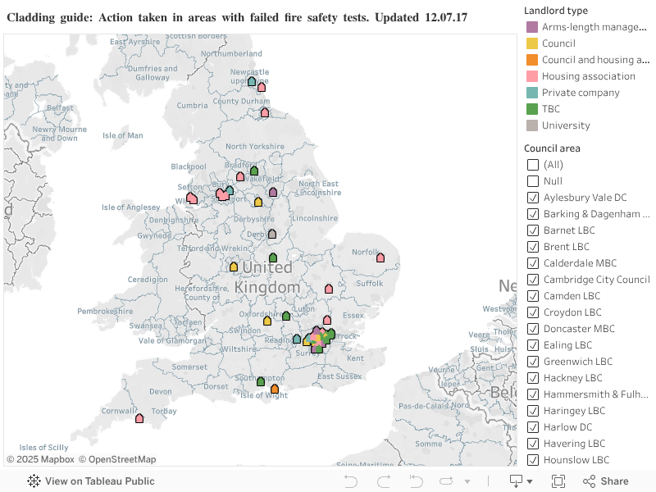This screenshot has height=492, width=656.
Task: Click the Redo icon in the toolbar
Action: tap(383, 481)
